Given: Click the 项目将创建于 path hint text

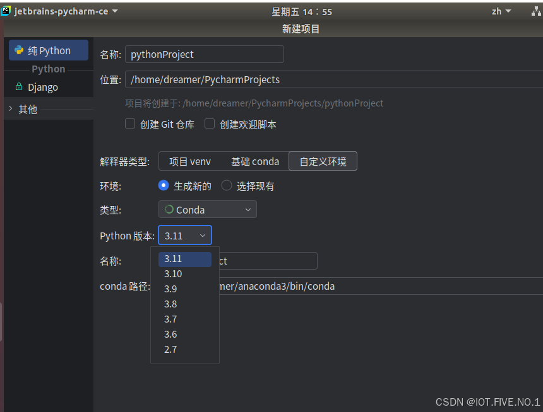Looking at the screenshot, I should coord(254,103).
